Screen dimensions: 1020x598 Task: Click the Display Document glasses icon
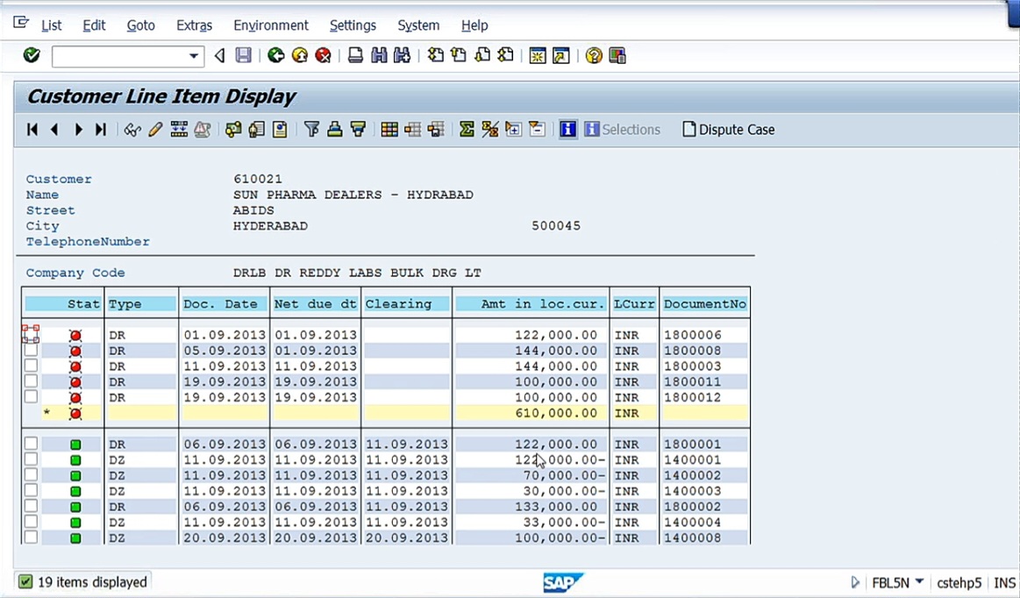[x=132, y=130]
